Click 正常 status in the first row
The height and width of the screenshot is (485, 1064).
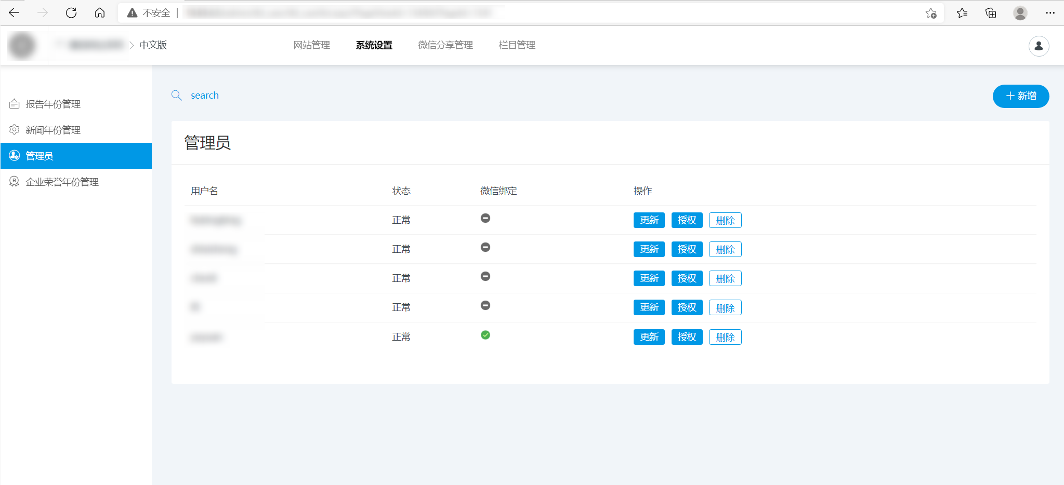coord(401,220)
